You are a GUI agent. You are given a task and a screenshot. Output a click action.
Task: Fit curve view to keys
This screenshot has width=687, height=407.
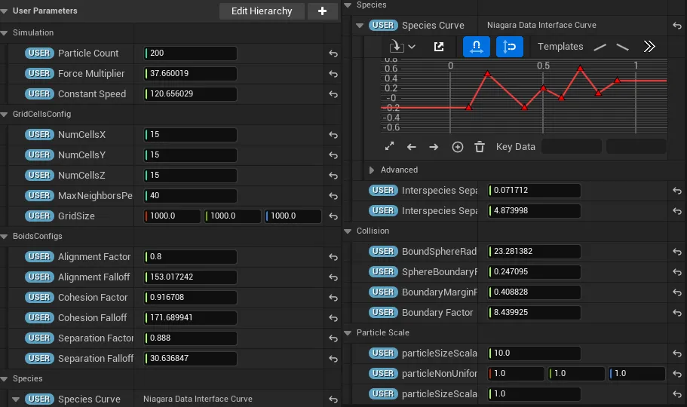point(390,146)
